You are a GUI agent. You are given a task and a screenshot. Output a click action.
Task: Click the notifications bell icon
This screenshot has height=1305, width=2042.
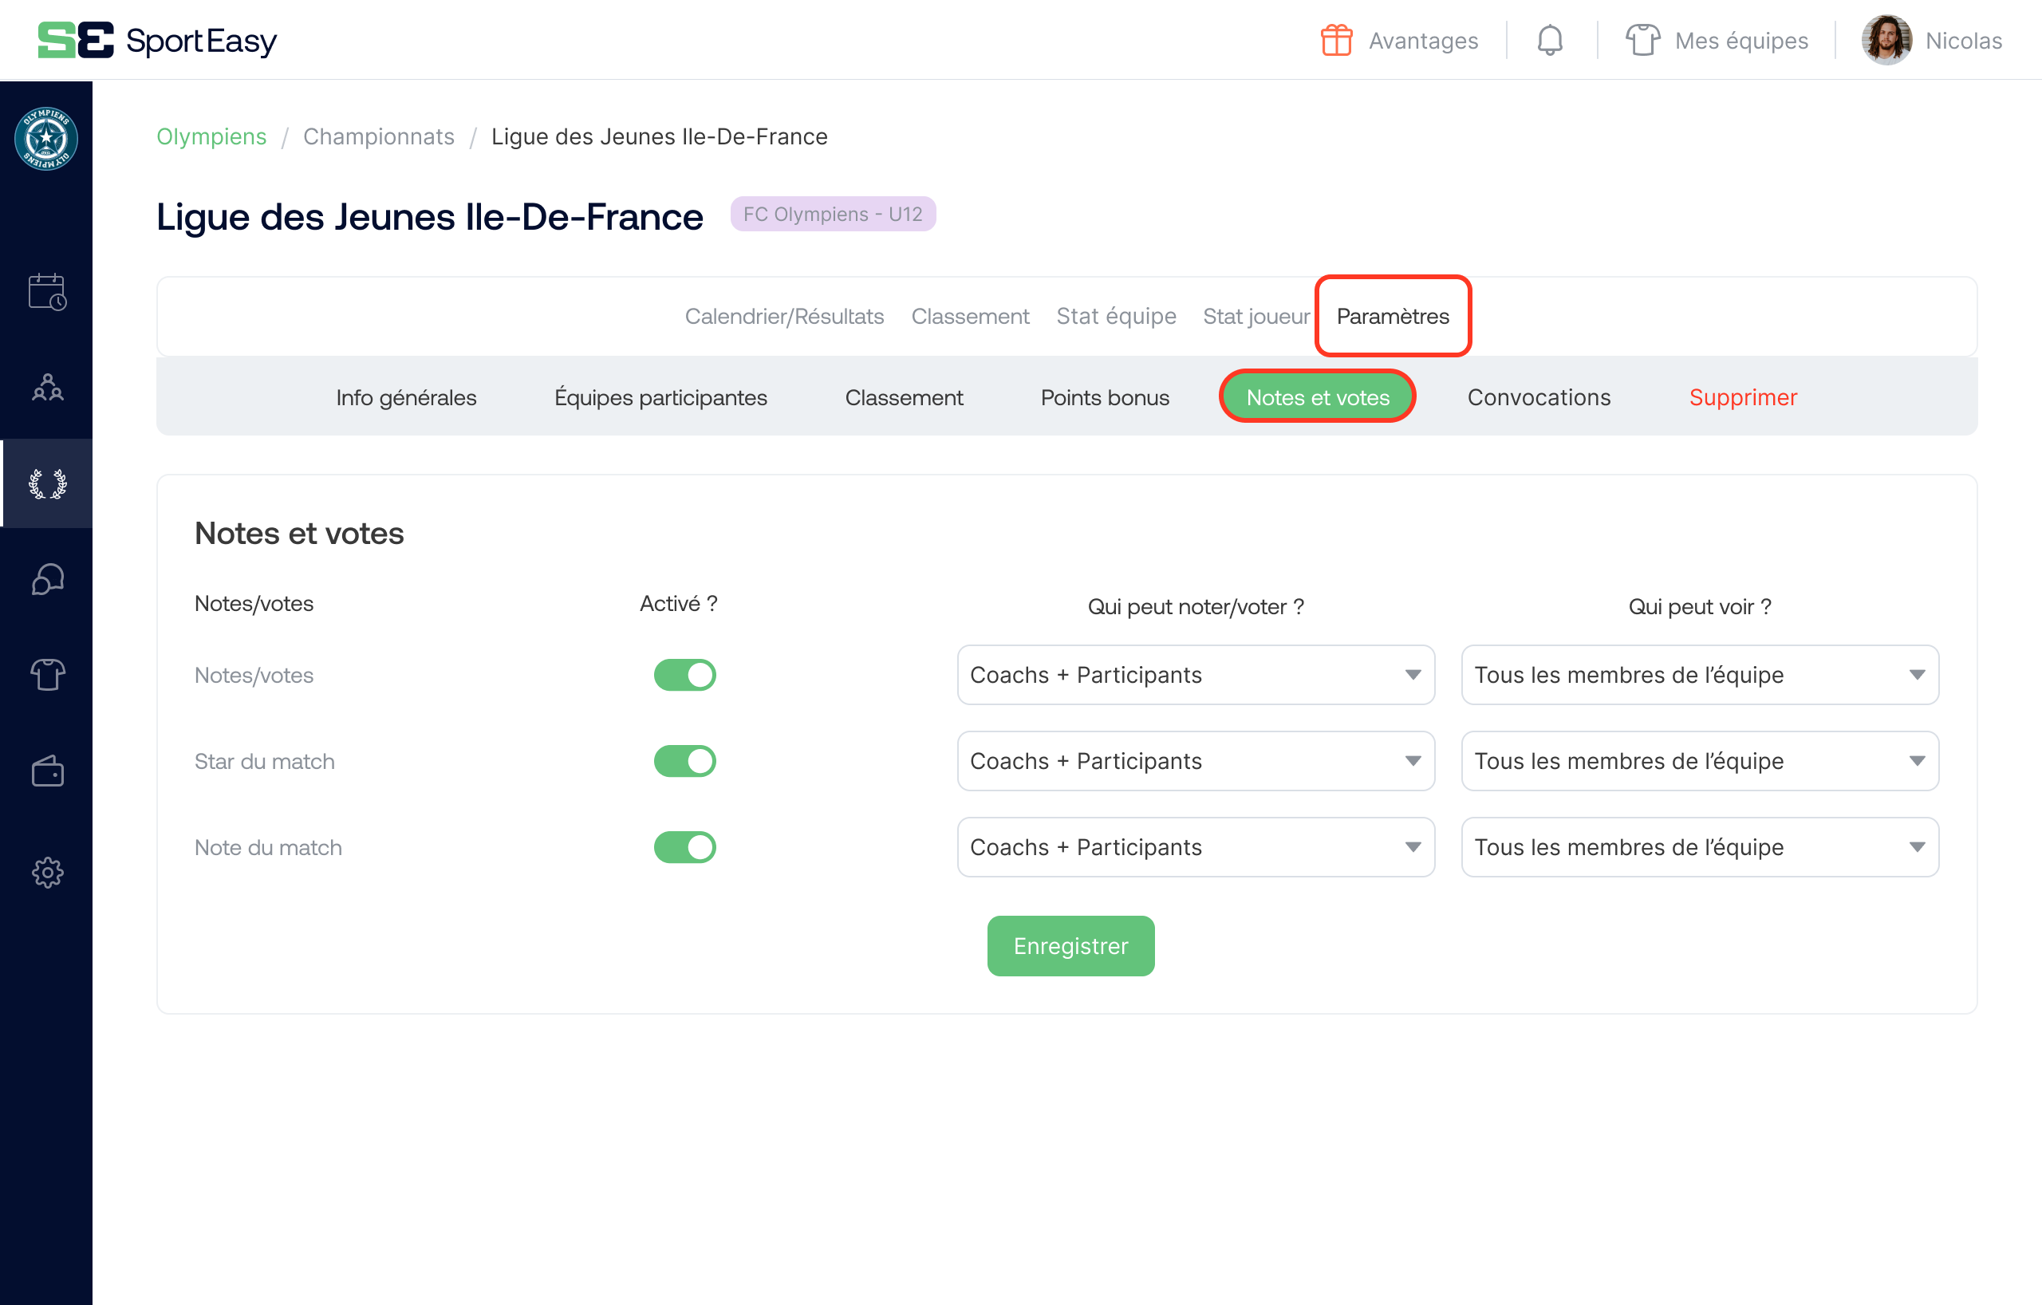click(x=1549, y=40)
